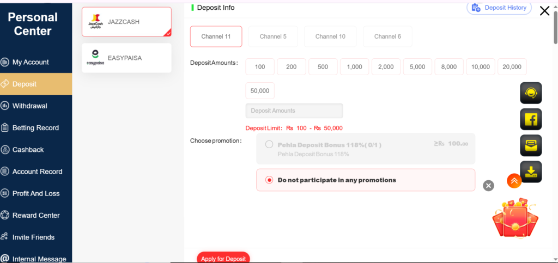Screen dimensions: 558x263
Task: Click the Deposit Info heading
Action: tap(216, 8)
